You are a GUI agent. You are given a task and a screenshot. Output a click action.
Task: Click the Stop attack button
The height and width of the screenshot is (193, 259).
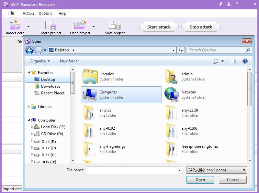tap(201, 27)
